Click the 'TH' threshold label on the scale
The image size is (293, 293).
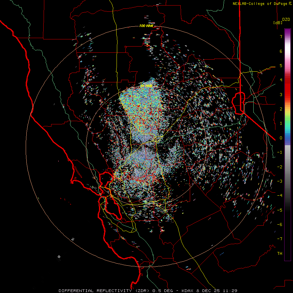(x=280, y=254)
